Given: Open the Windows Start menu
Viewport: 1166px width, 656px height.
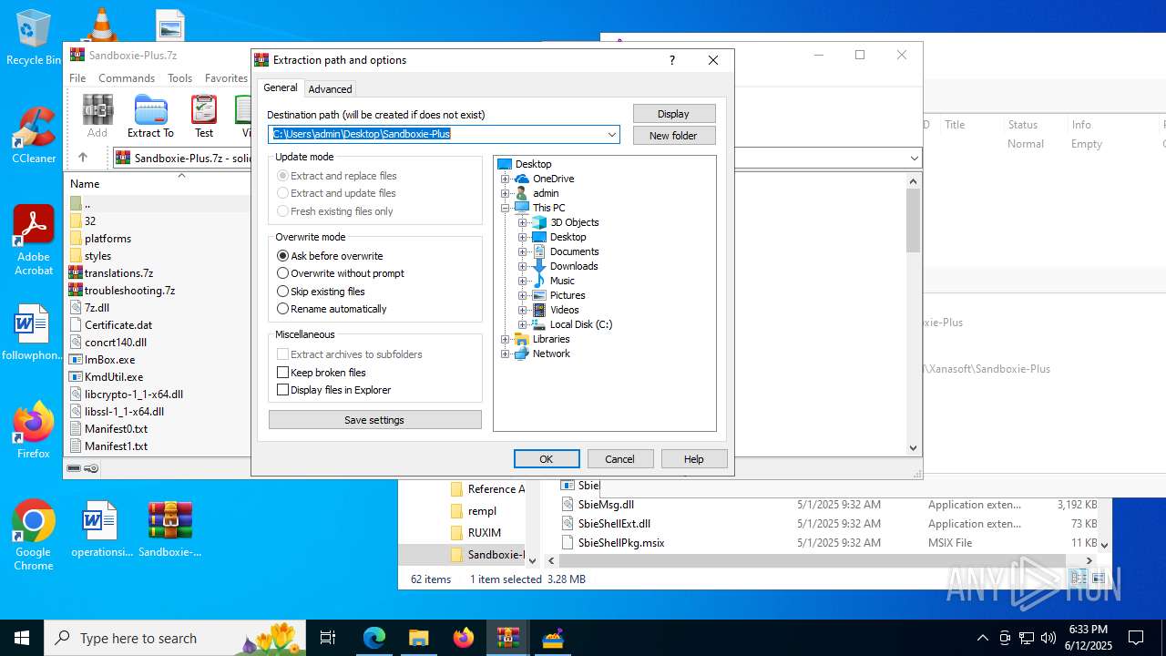Looking at the screenshot, I should coord(22,638).
